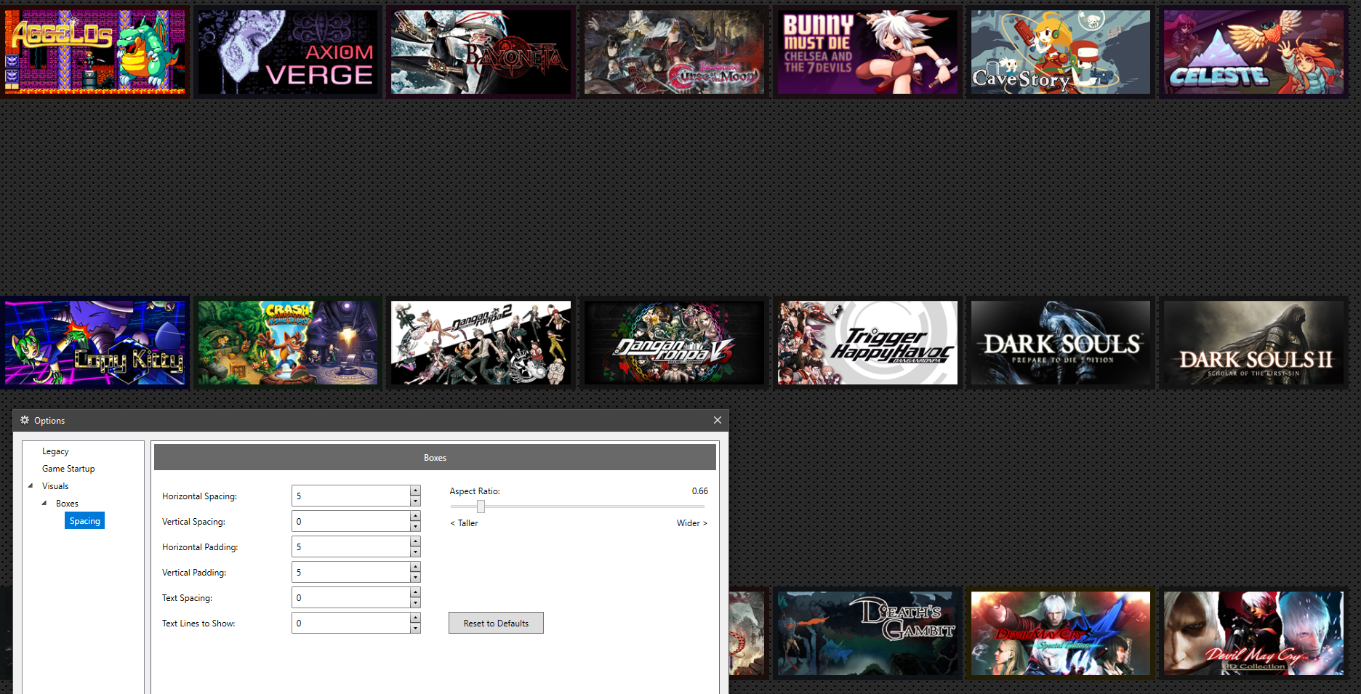The height and width of the screenshot is (694, 1361).
Task: Click the 0.66 aspect ratio value
Action: [x=699, y=491]
